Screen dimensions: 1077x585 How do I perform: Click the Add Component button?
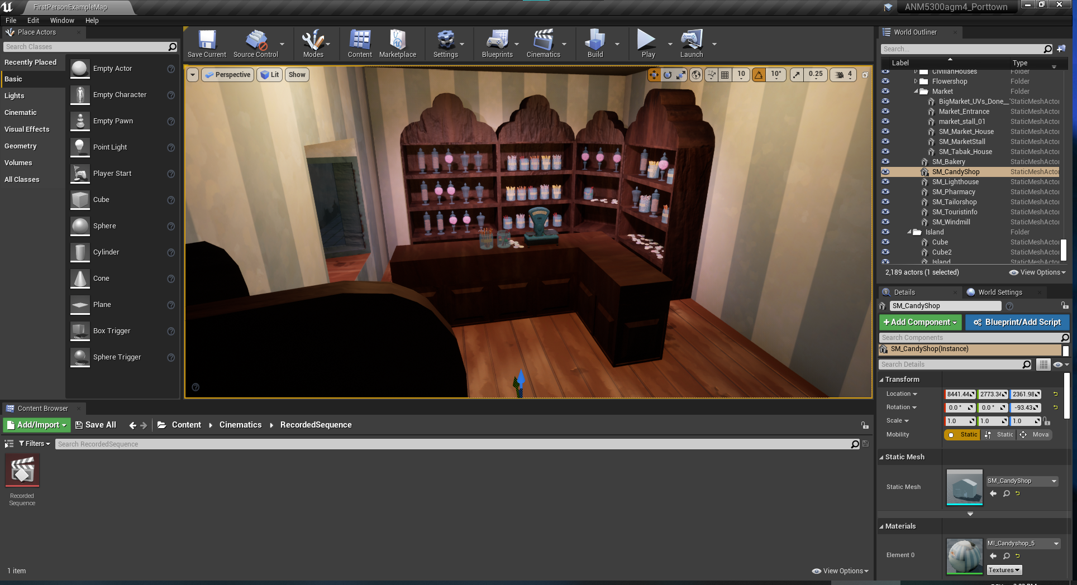(920, 323)
